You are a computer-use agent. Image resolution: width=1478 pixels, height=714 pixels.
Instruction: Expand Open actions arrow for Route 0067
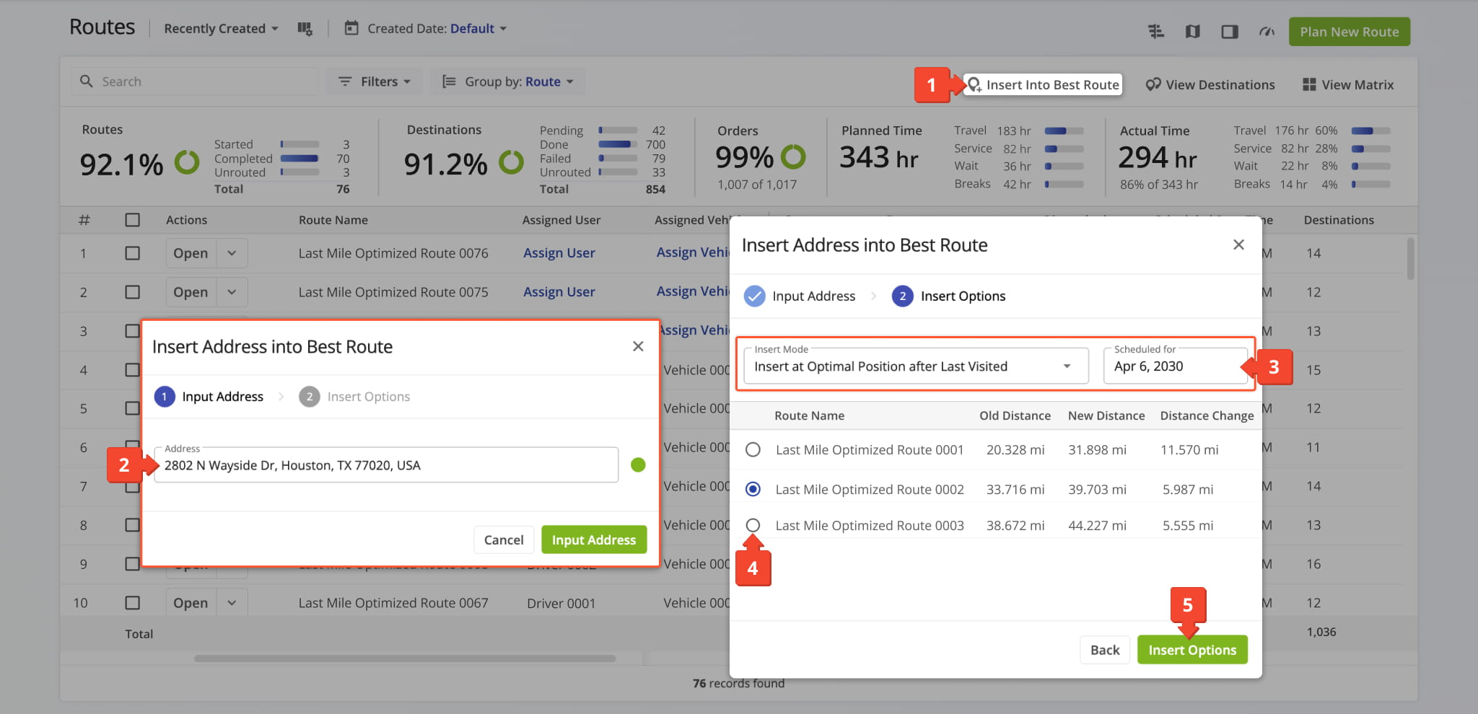(x=232, y=603)
